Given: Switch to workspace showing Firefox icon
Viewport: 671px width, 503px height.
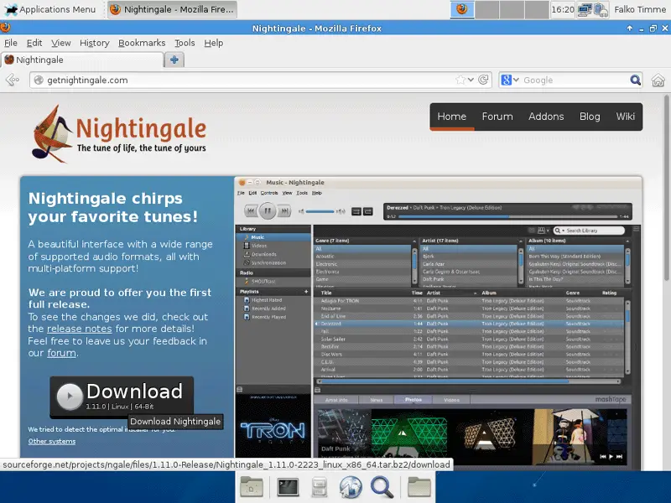Looking at the screenshot, I should (x=462, y=9).
